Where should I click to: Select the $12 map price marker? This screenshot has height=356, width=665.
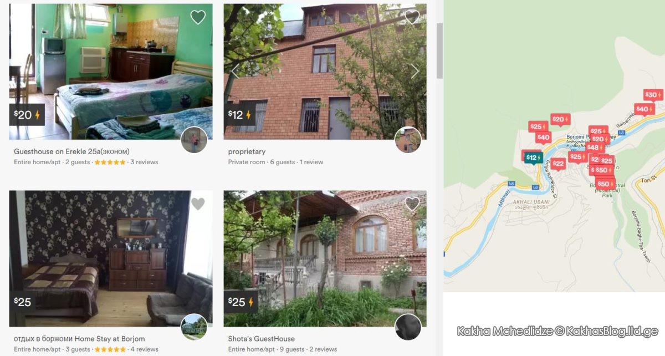click(533, 158)
